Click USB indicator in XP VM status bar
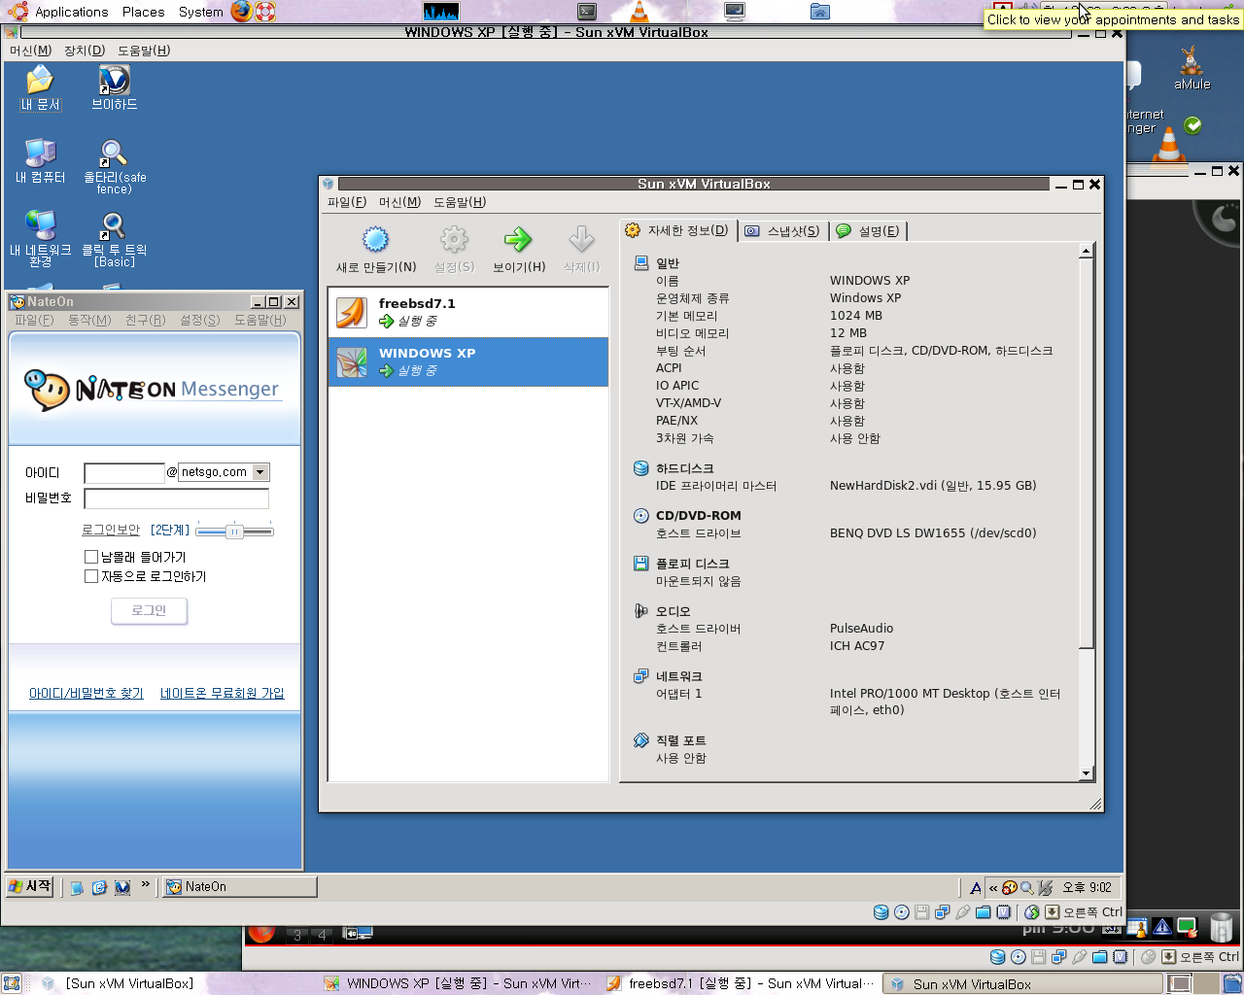 962,912
